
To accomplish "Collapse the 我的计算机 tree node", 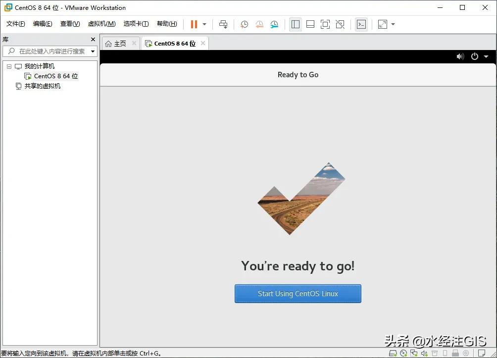I will pos(9,66).
